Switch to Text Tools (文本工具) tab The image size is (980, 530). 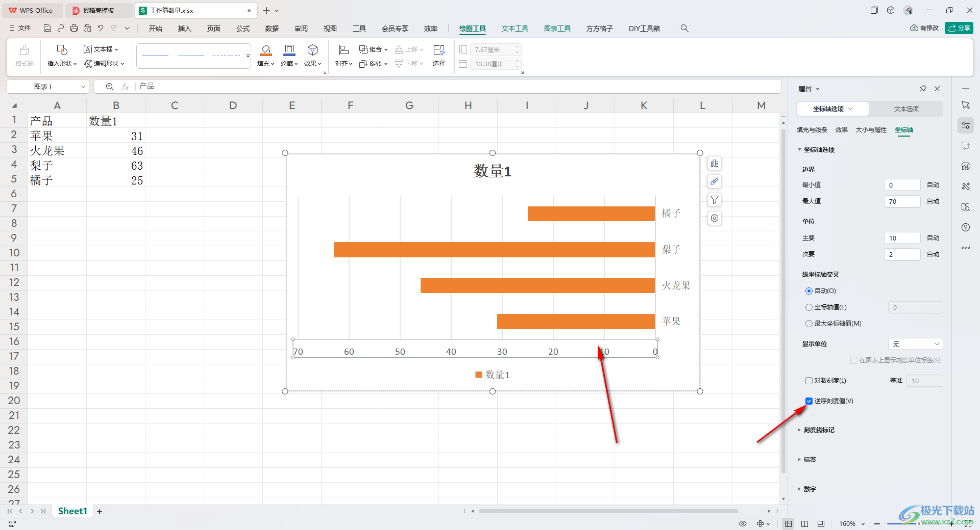[x=514, y=29]
